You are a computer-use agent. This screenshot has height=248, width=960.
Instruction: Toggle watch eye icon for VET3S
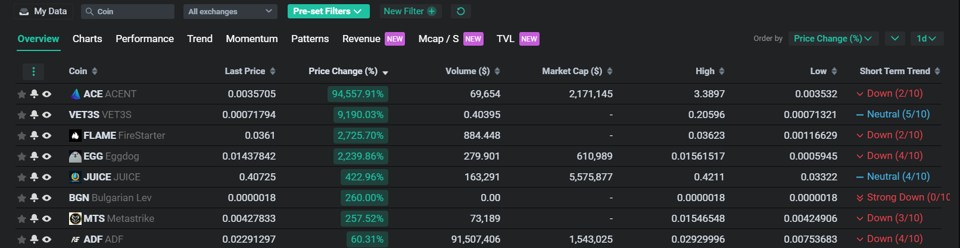tap(46, 115)
